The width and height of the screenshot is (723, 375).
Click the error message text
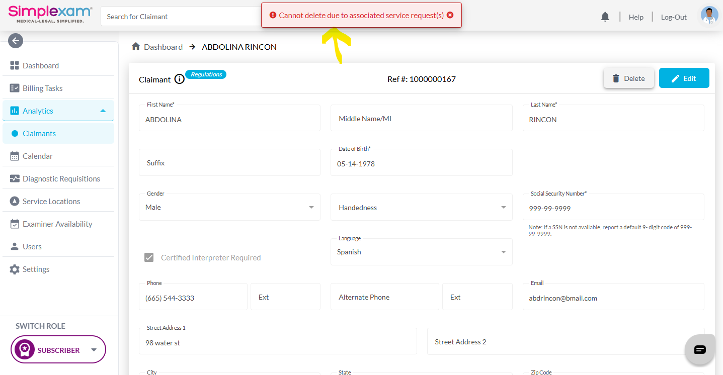coord(361,16)
